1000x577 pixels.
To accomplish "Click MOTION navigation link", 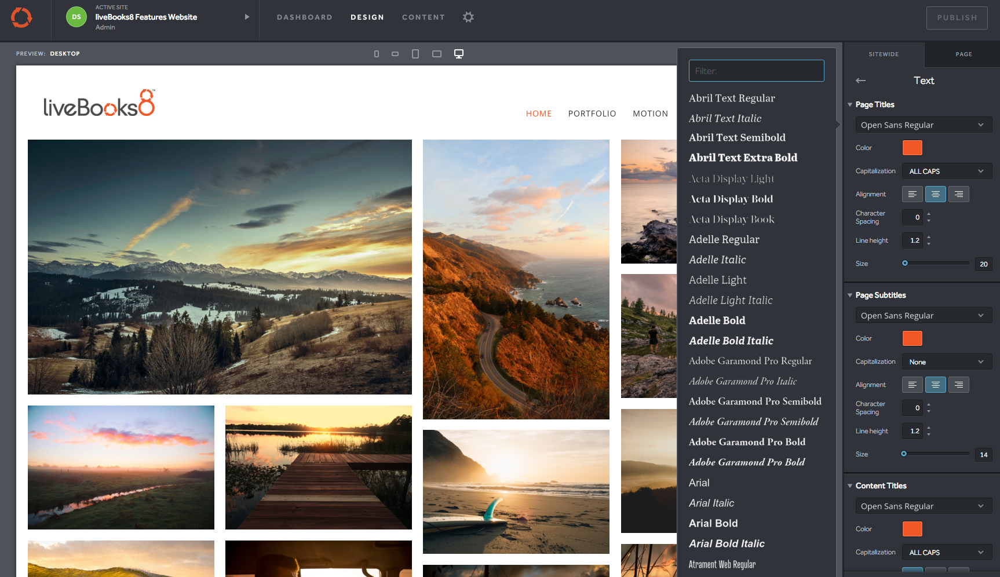I will [x=650, y=114].
